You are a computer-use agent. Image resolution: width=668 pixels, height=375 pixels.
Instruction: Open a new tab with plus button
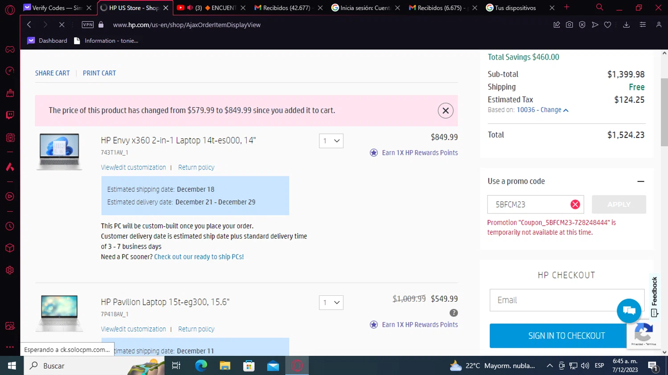pos(566,7)
